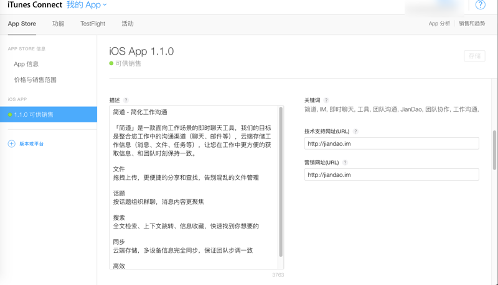Open the 功能 tab

click(x=58, y=24)
